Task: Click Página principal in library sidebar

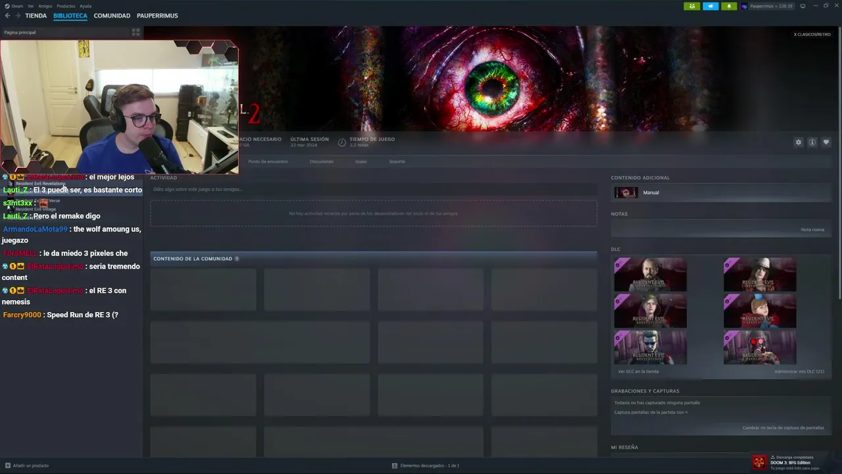Action: point(20,32)
